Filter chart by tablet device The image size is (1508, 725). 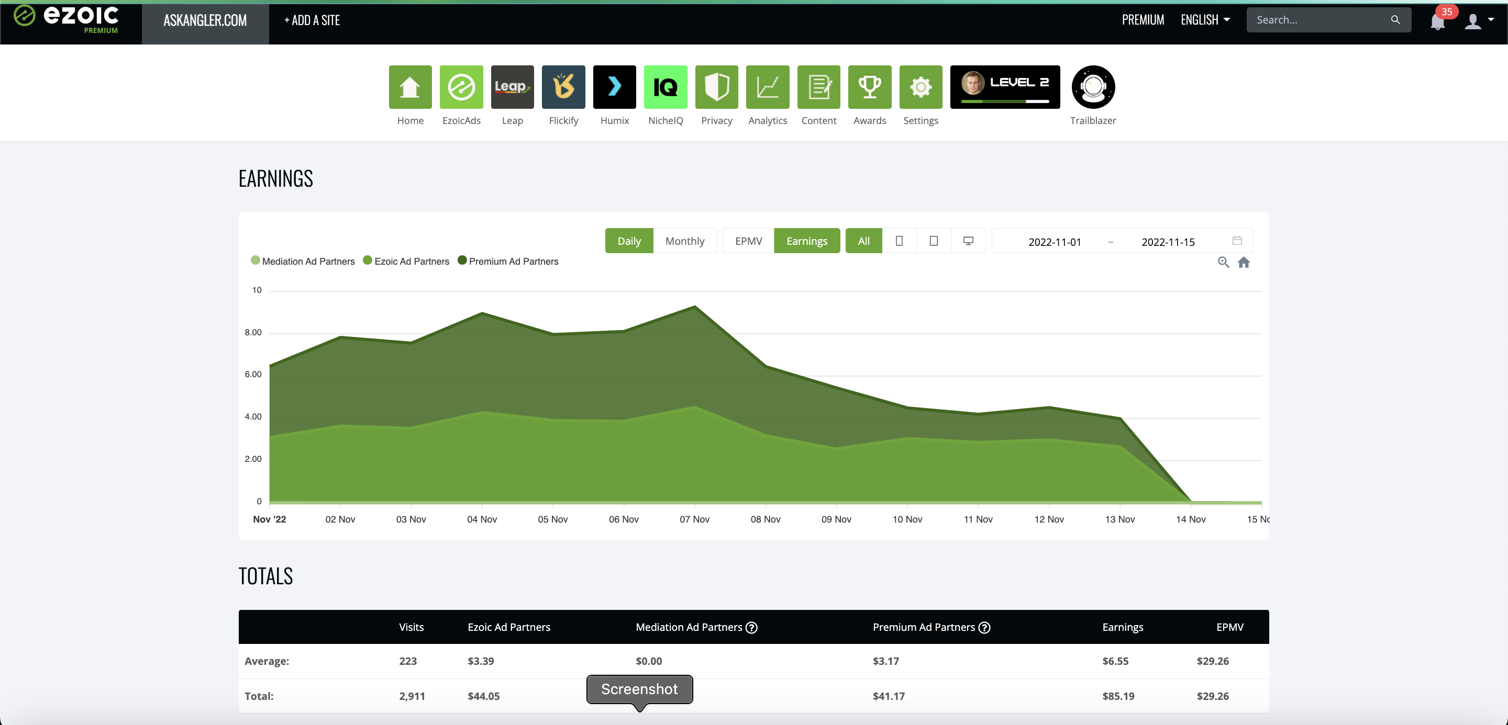click(933, 241)
